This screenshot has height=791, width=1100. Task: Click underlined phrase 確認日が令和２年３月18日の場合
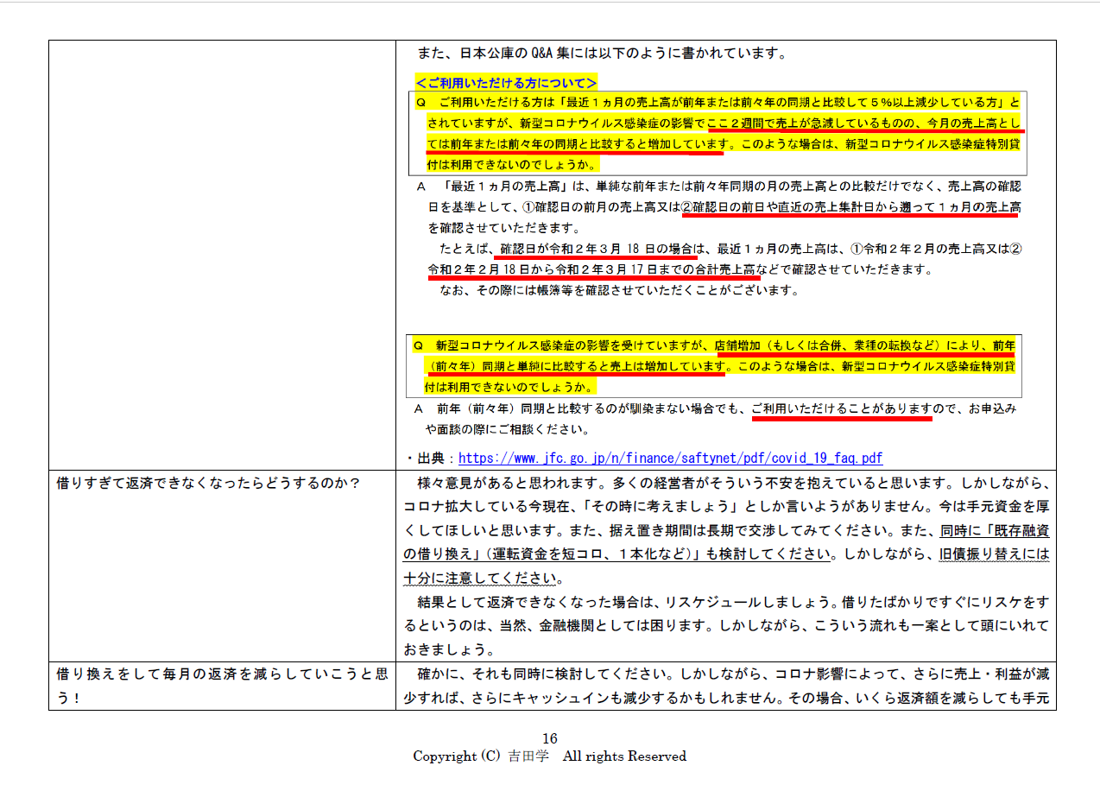(x=596, y=250)
